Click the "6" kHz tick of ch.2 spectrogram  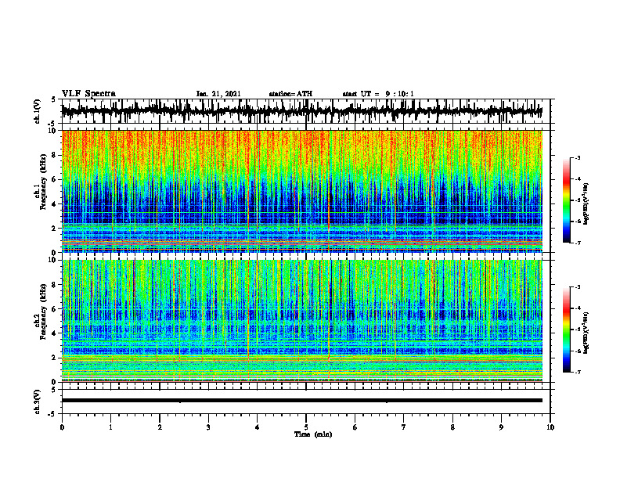click(x=54, y=309)
